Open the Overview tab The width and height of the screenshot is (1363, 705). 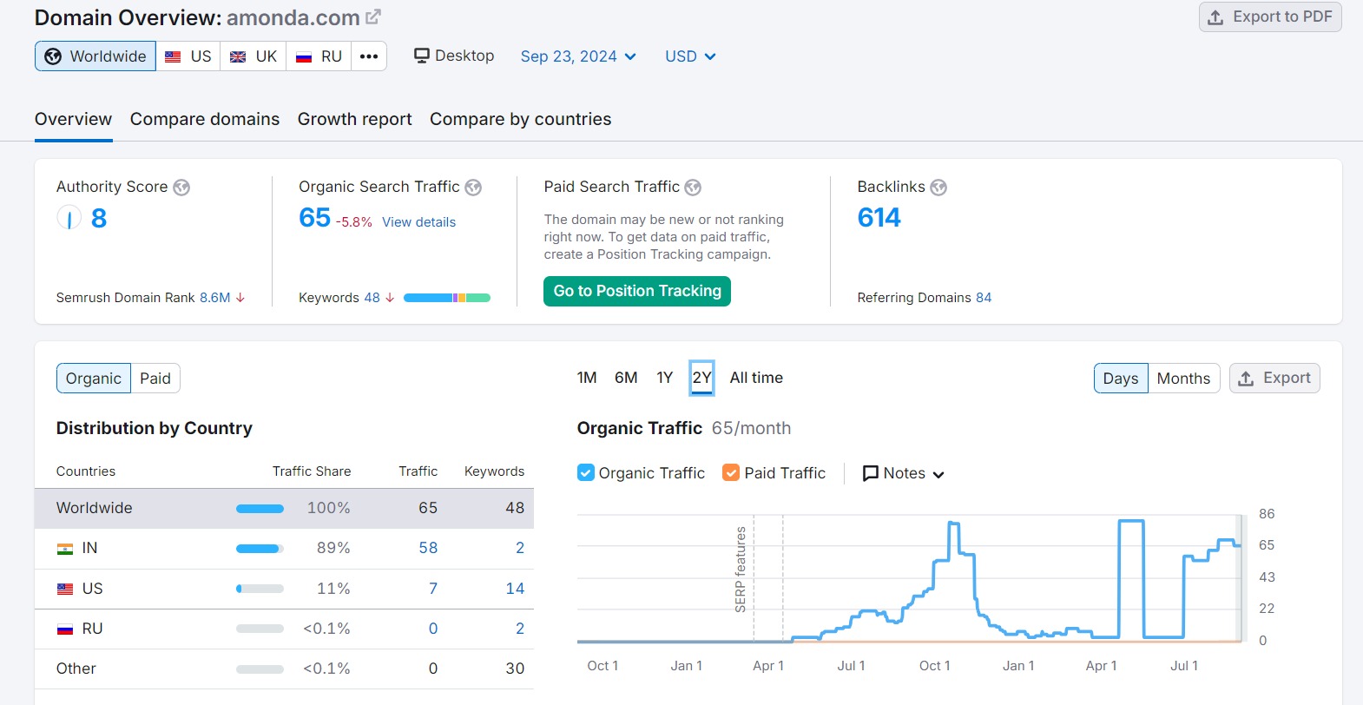pos(74,119)
